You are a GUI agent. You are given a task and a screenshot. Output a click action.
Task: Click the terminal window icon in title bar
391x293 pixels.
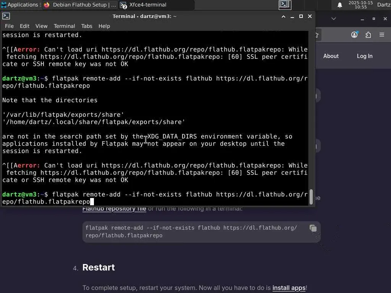click(6, 16)
